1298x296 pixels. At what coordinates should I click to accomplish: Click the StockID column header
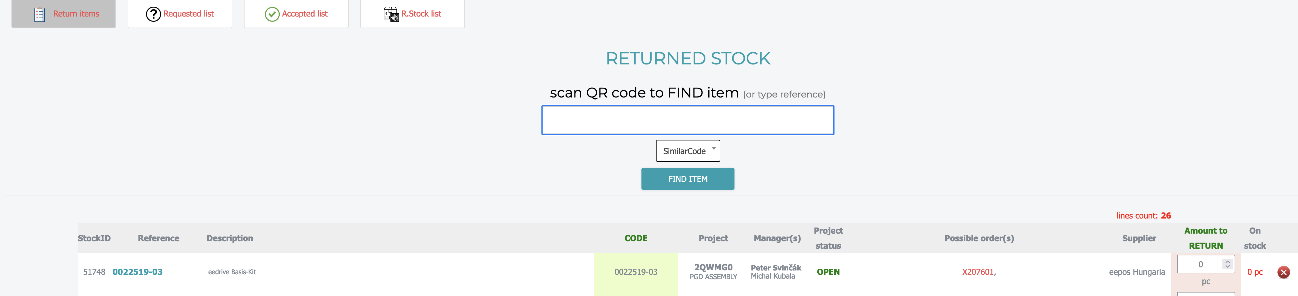point(94,238)
